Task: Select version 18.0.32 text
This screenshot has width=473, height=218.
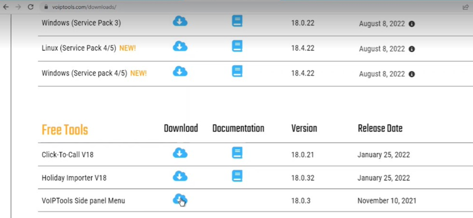Action: 303,178
